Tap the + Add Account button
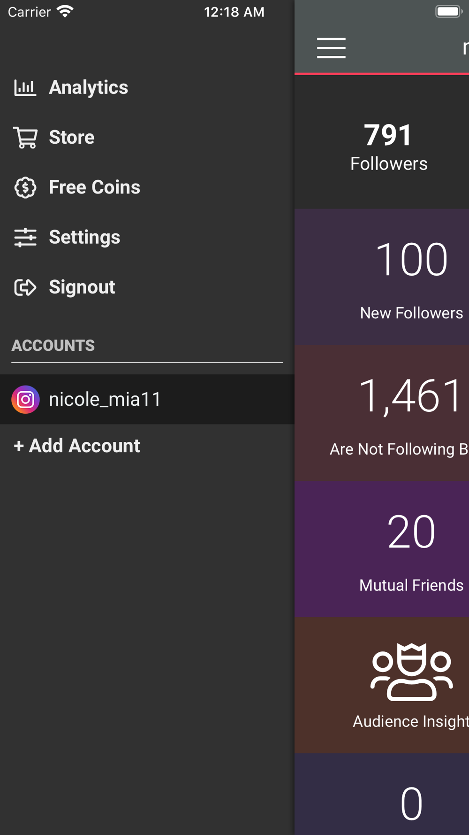The image size is (469, 835). tap(77, 446)
